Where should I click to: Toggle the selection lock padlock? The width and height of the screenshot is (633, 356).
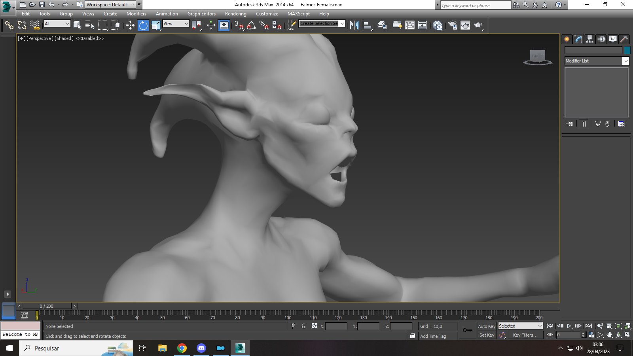(303, 326)
